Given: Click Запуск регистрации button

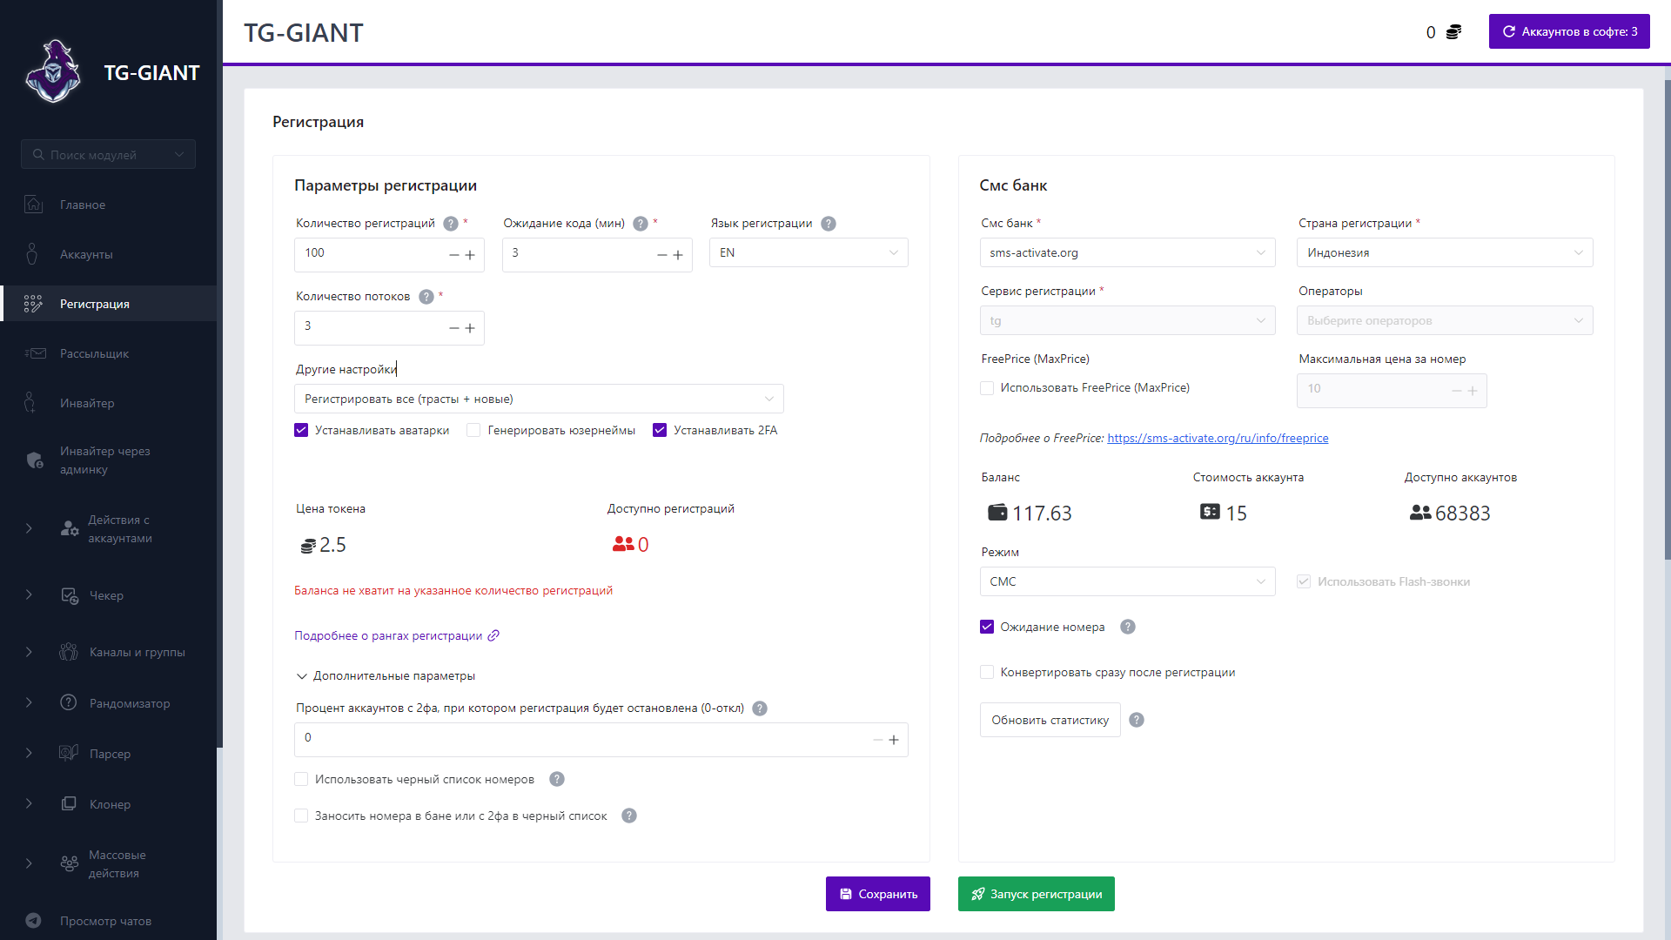Looking at the screenshot, I should [1036, 894].
